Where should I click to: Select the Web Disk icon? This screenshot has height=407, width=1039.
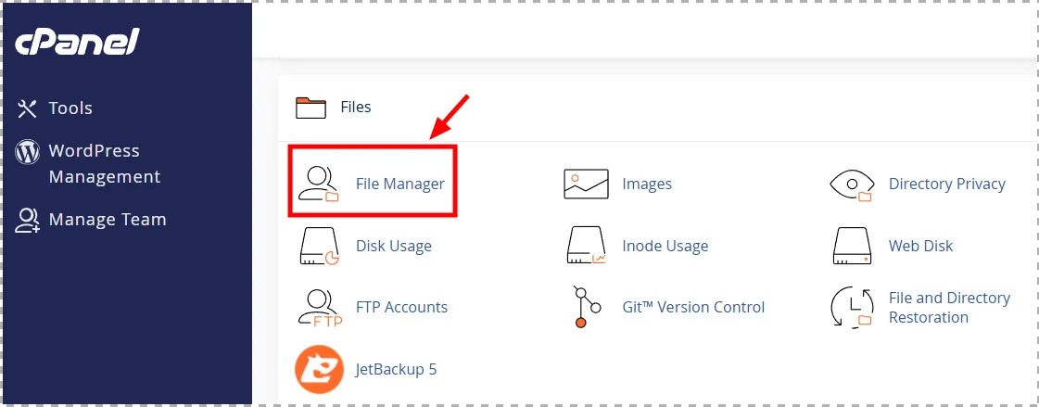pyautogui.click(x=852, y=246)
